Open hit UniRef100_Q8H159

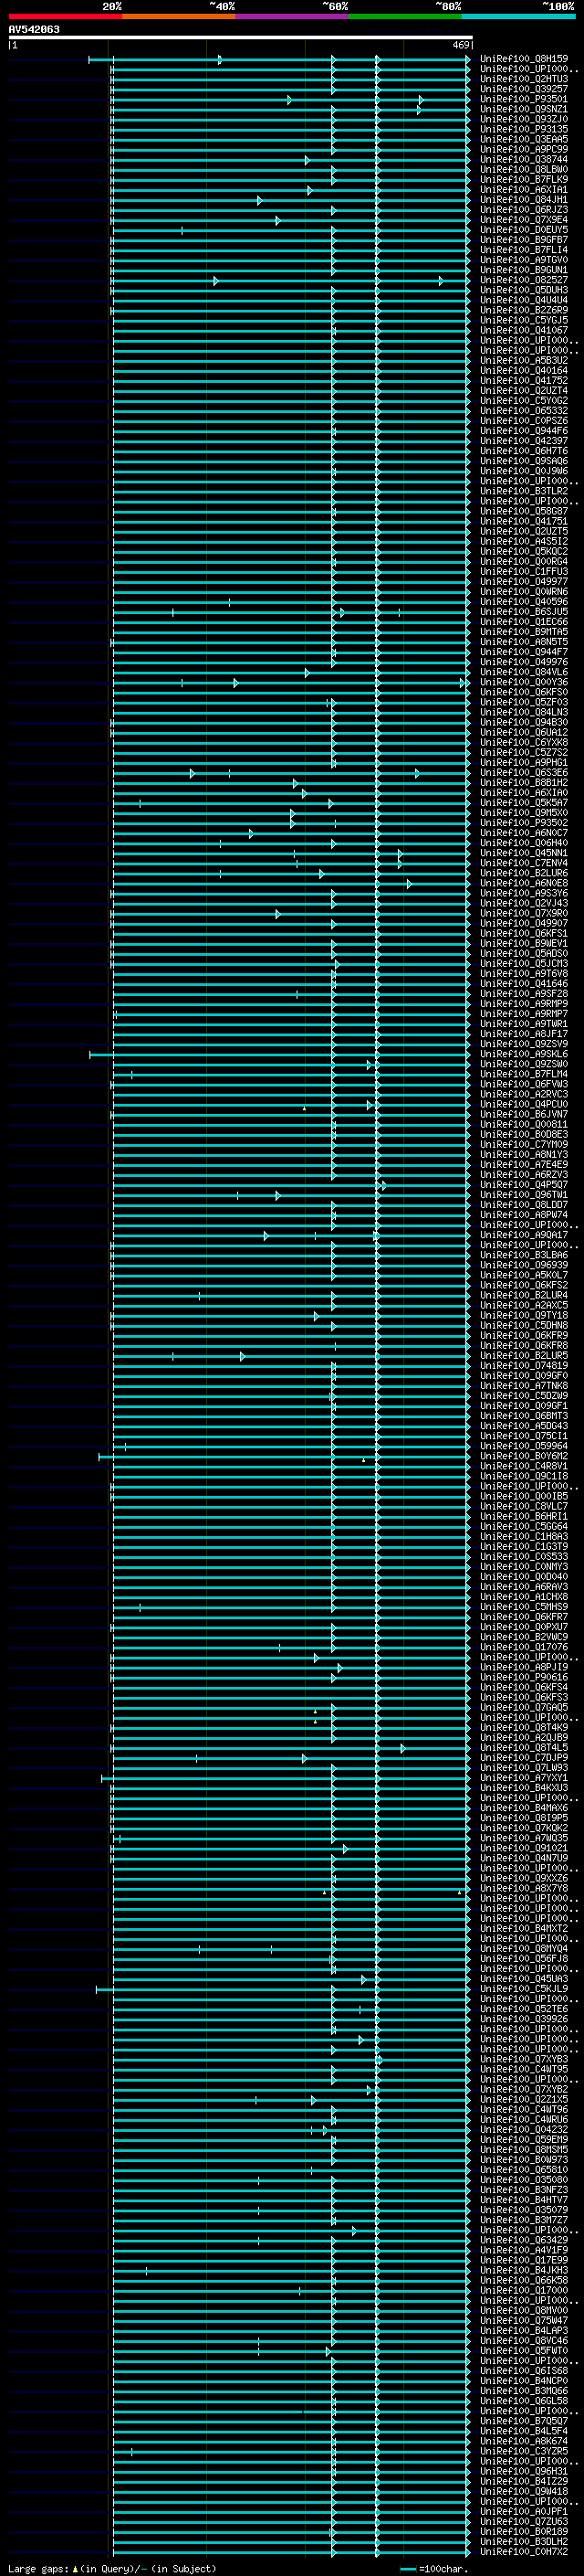524,59
